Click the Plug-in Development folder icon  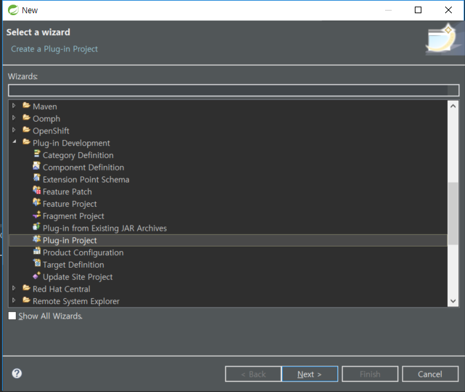(26, 141)
